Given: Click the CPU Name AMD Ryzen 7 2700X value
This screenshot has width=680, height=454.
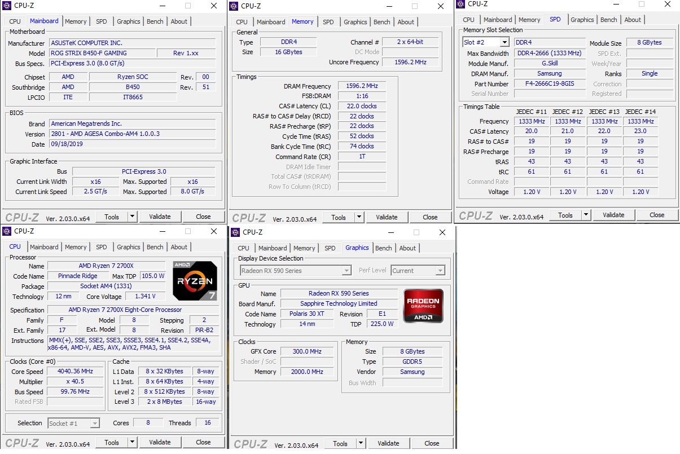Looking at the screenshot, I should click(107, 266).
